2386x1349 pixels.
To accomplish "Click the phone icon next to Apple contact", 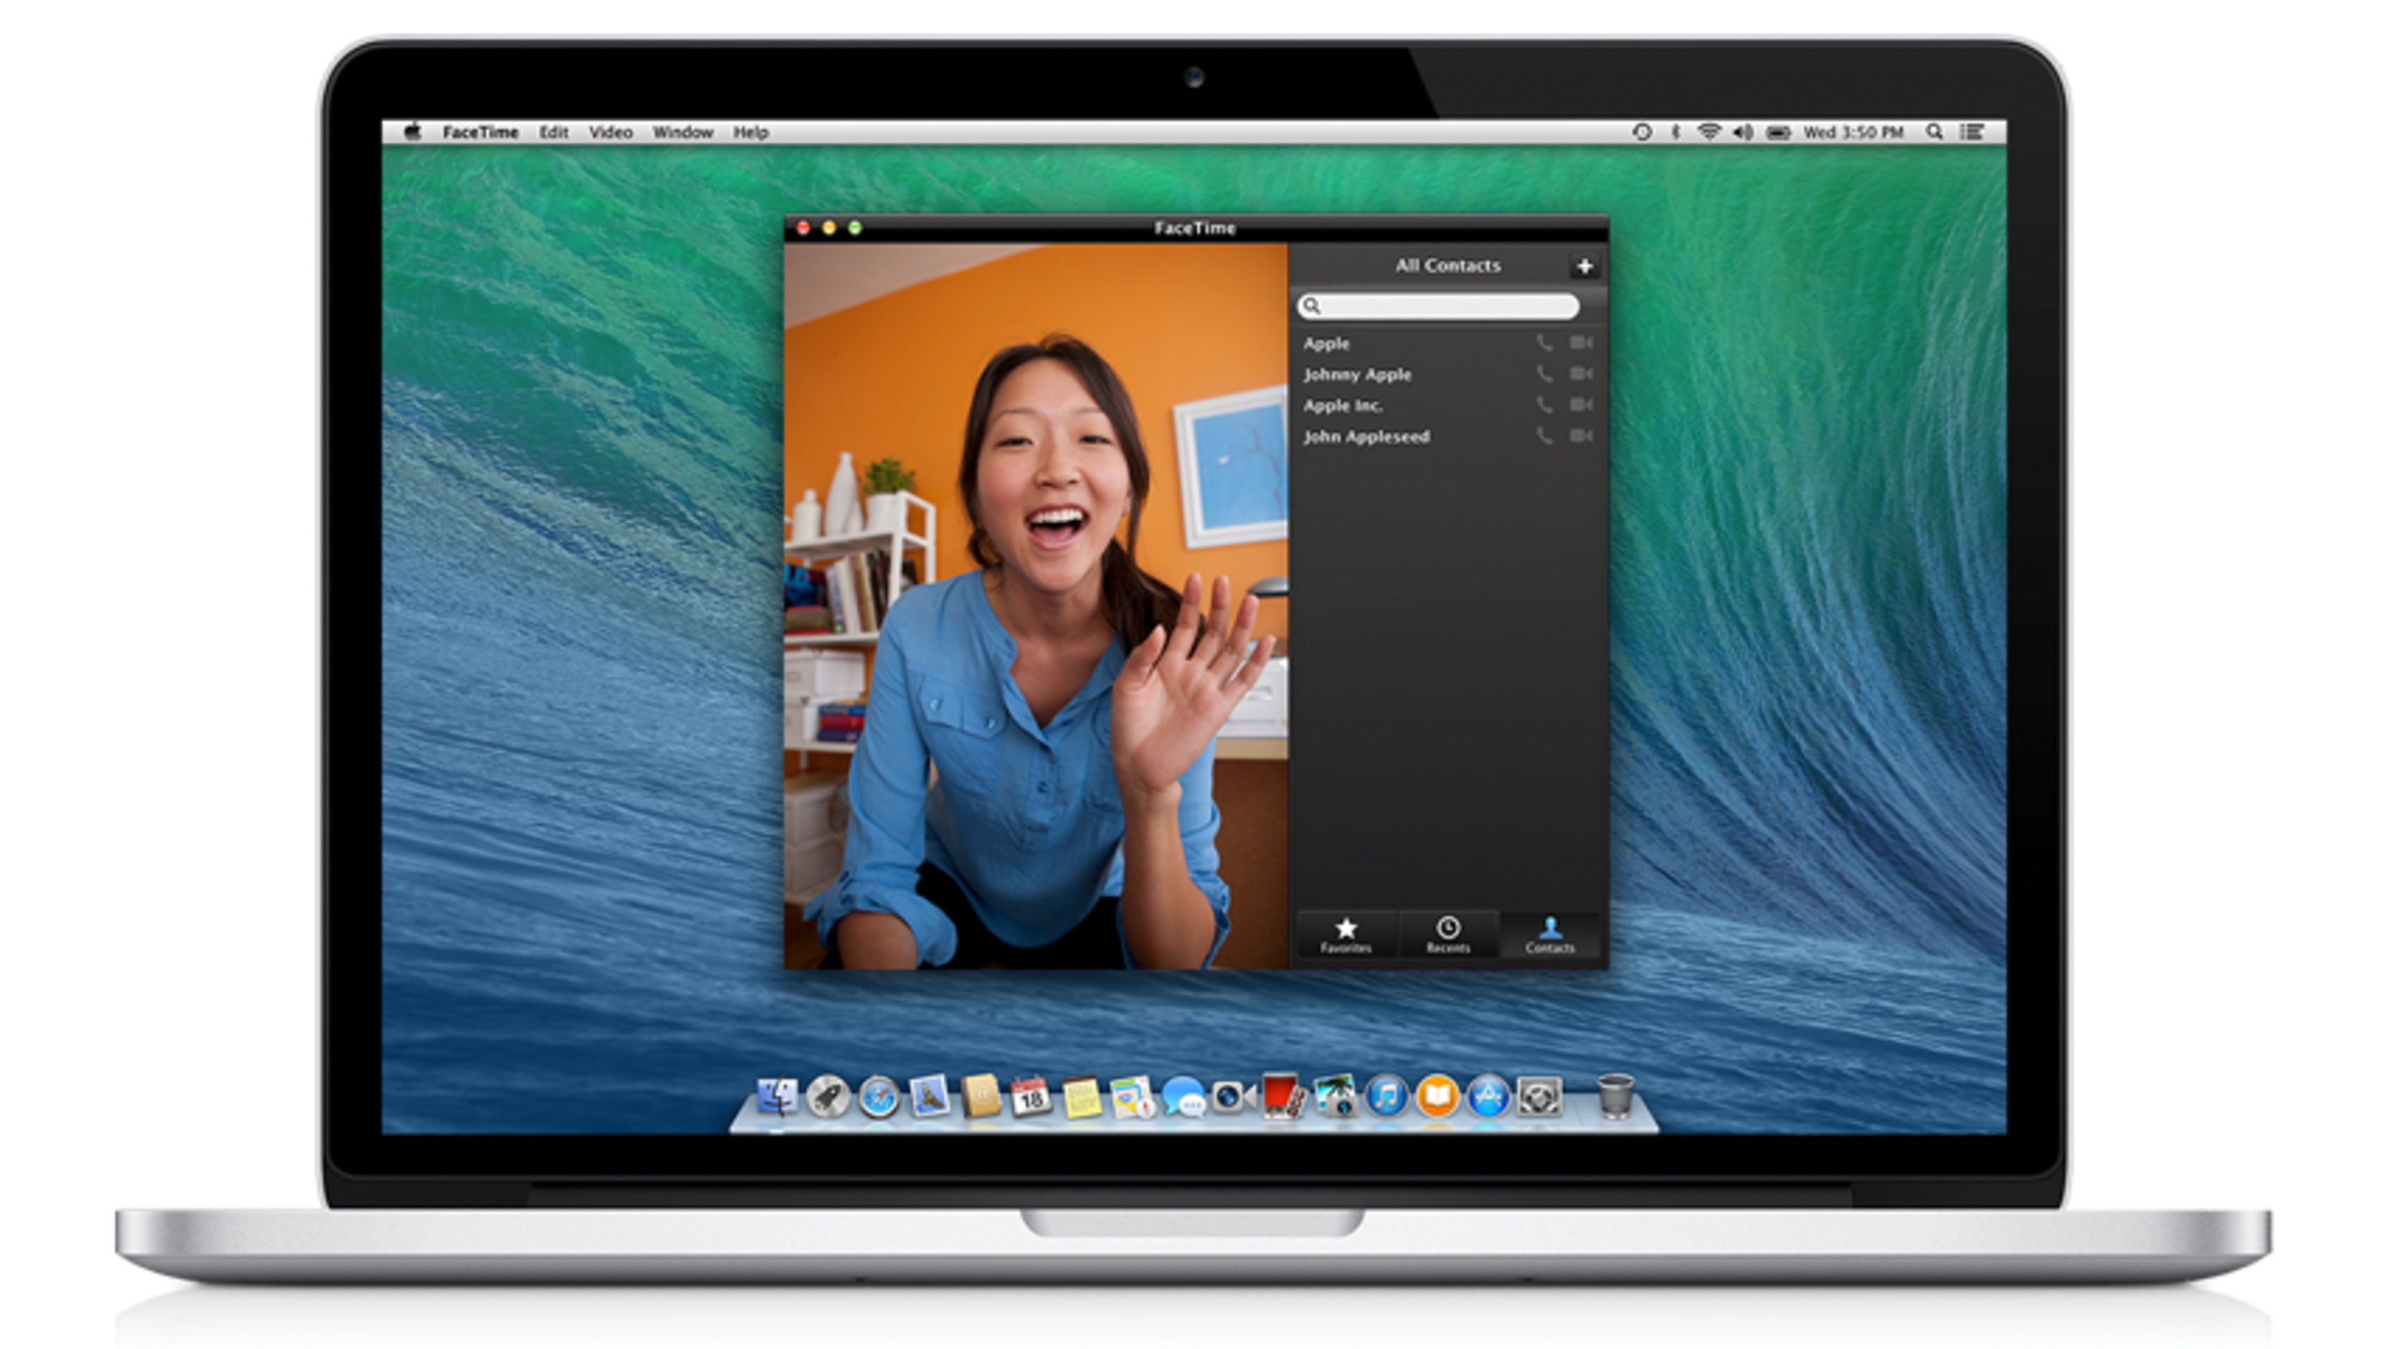I will 1544,344.
